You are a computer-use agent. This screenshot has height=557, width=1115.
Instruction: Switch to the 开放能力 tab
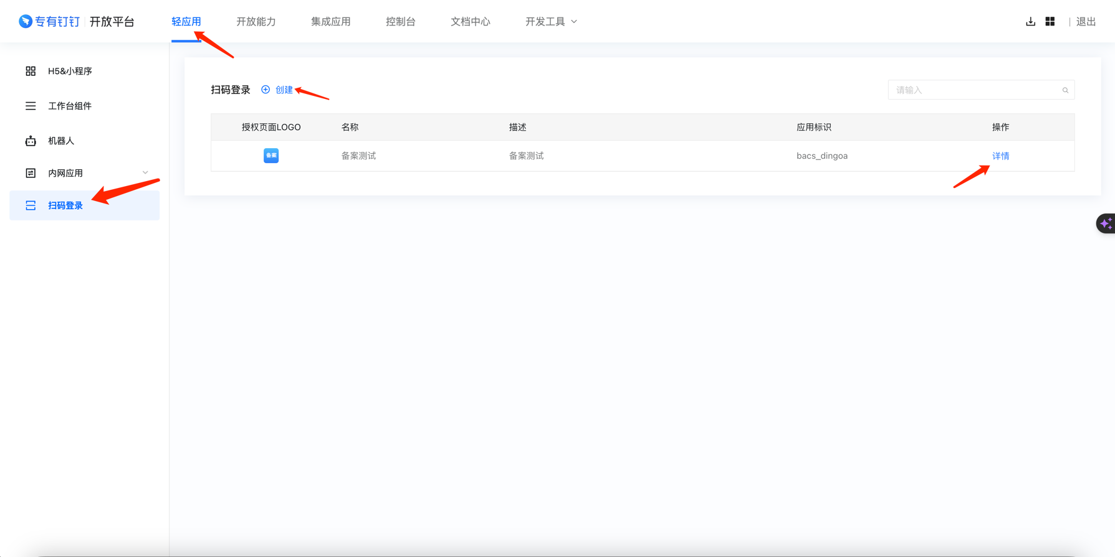[256, 21]
